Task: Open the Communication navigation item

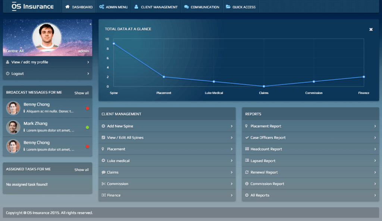Action: 202,7
